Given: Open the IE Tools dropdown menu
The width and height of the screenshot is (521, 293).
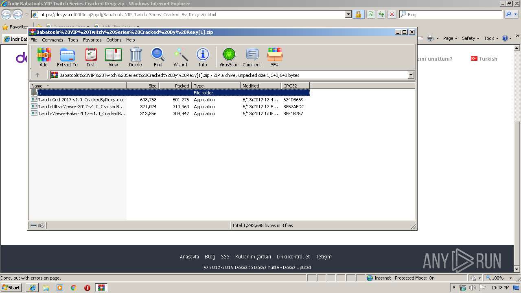Looking at the screenshot, I should pos(491,38).
